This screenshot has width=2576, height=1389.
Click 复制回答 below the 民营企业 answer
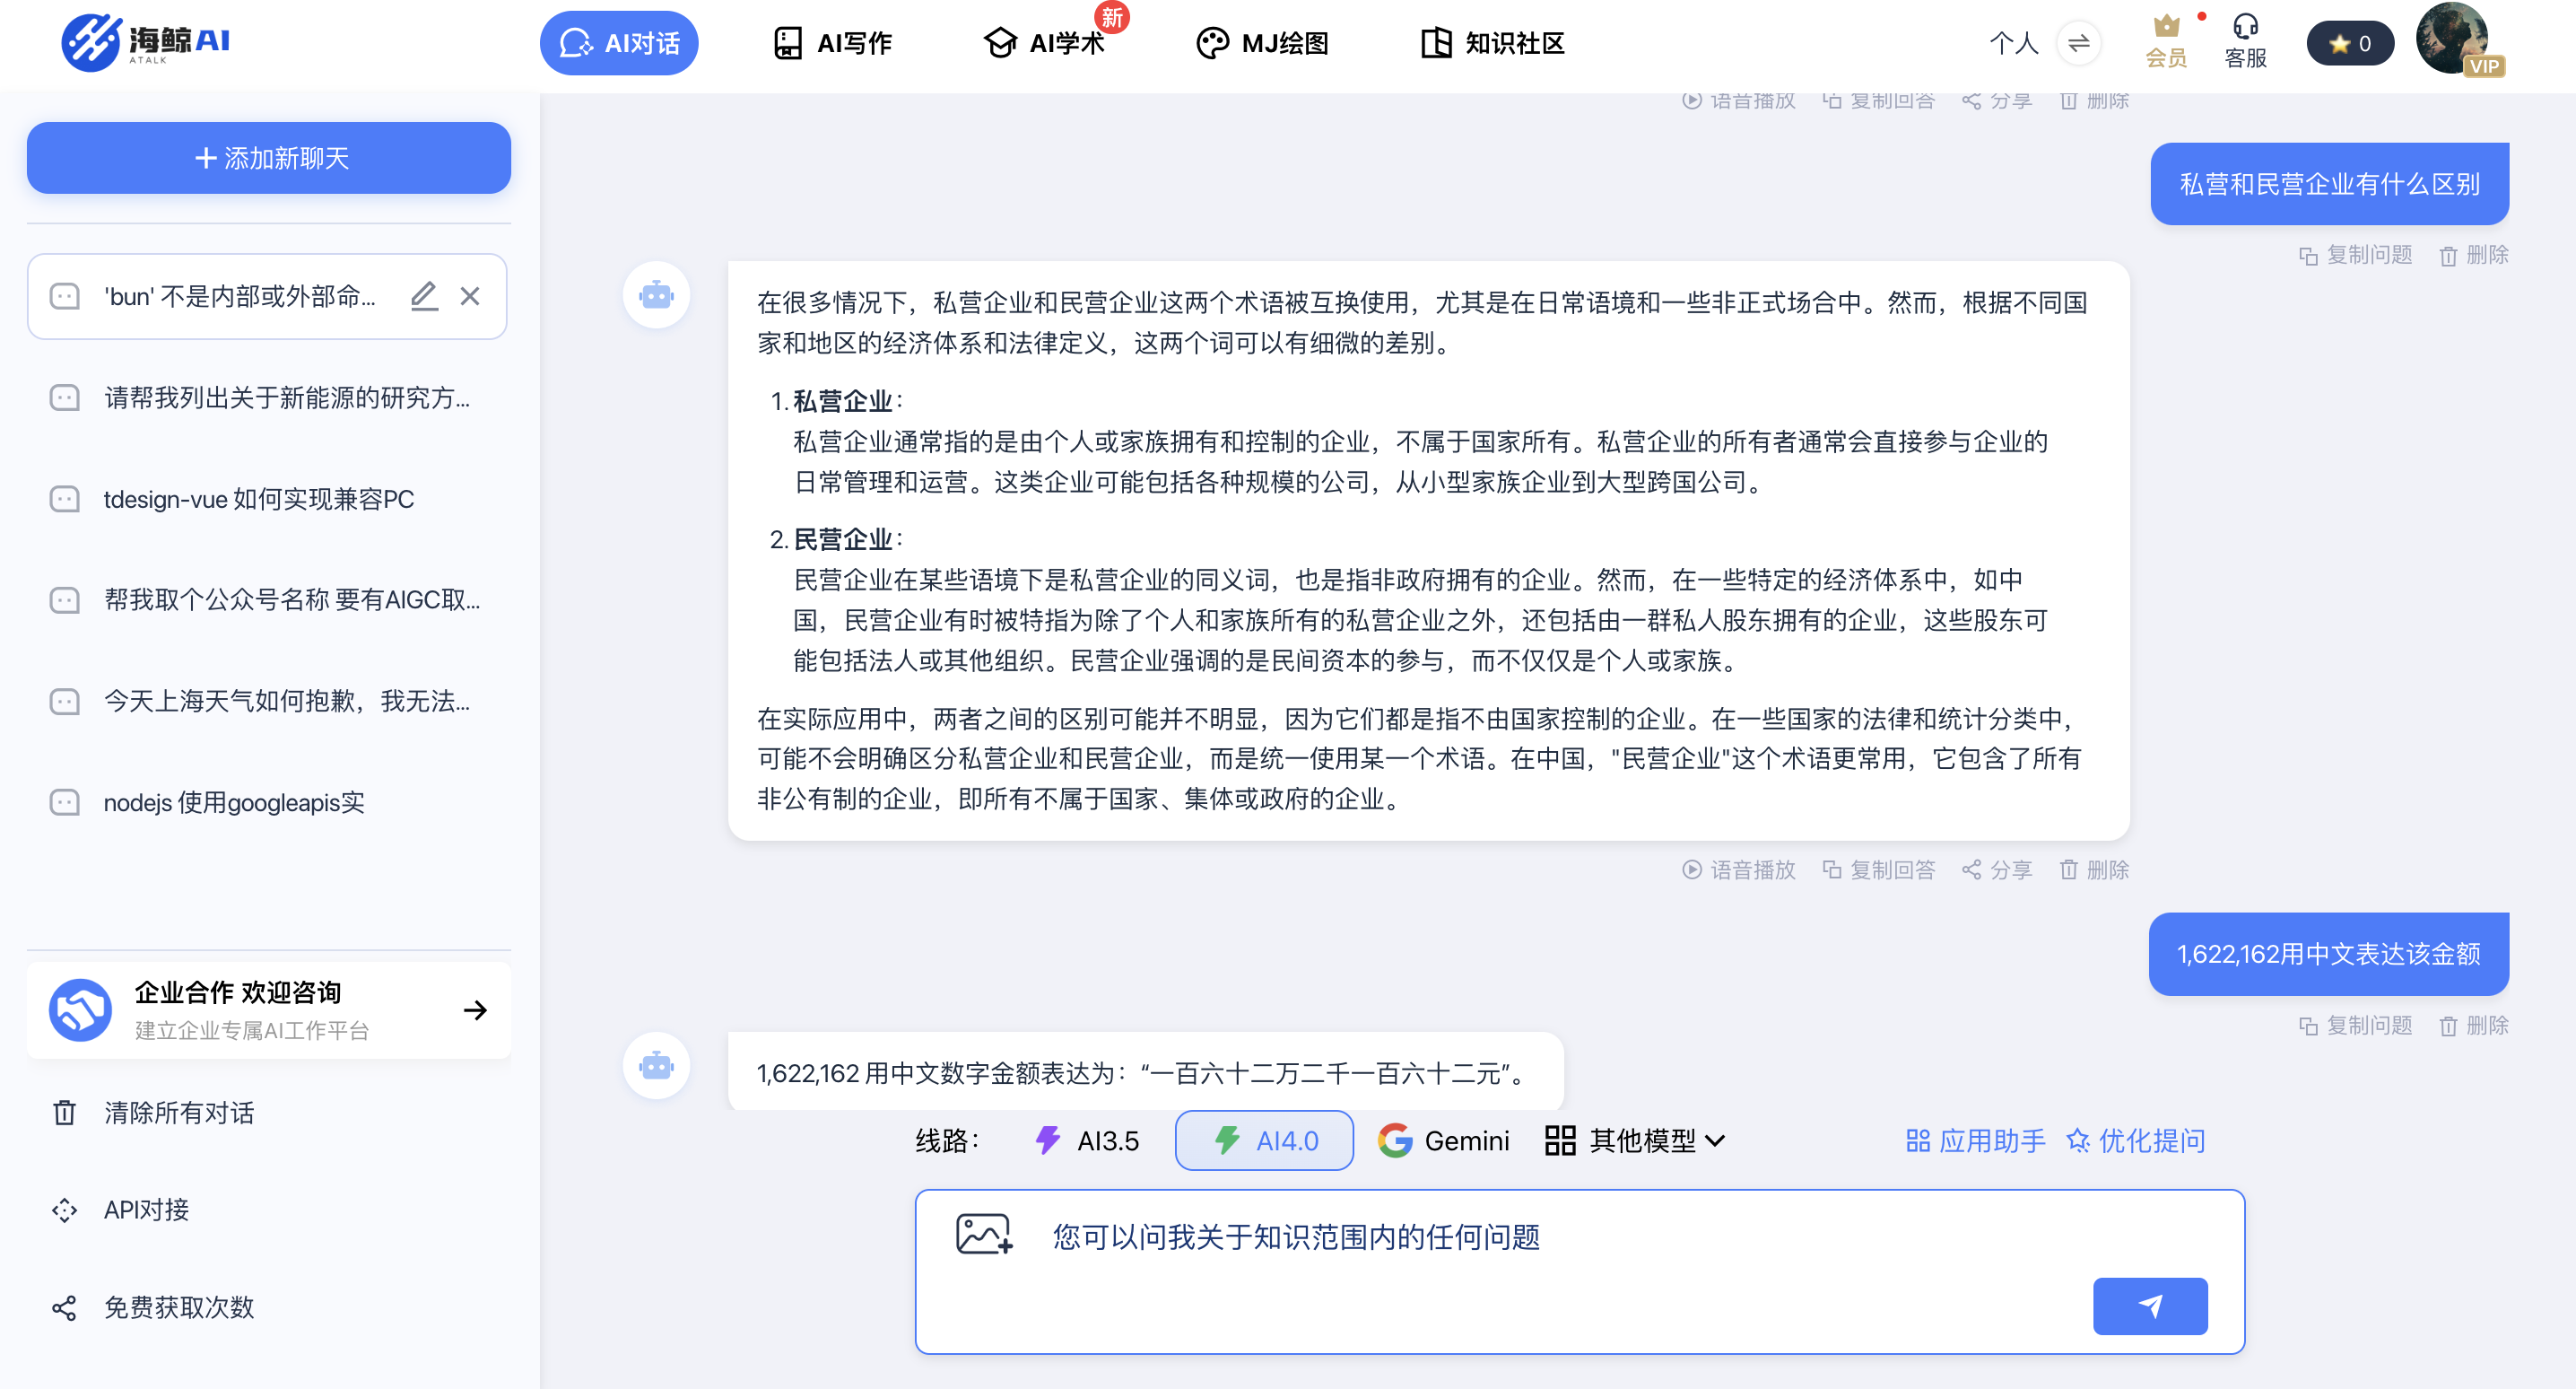(1879, 869)
